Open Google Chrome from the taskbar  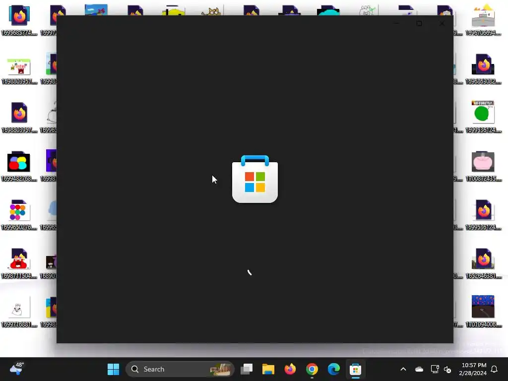click(x=312, y=369)
